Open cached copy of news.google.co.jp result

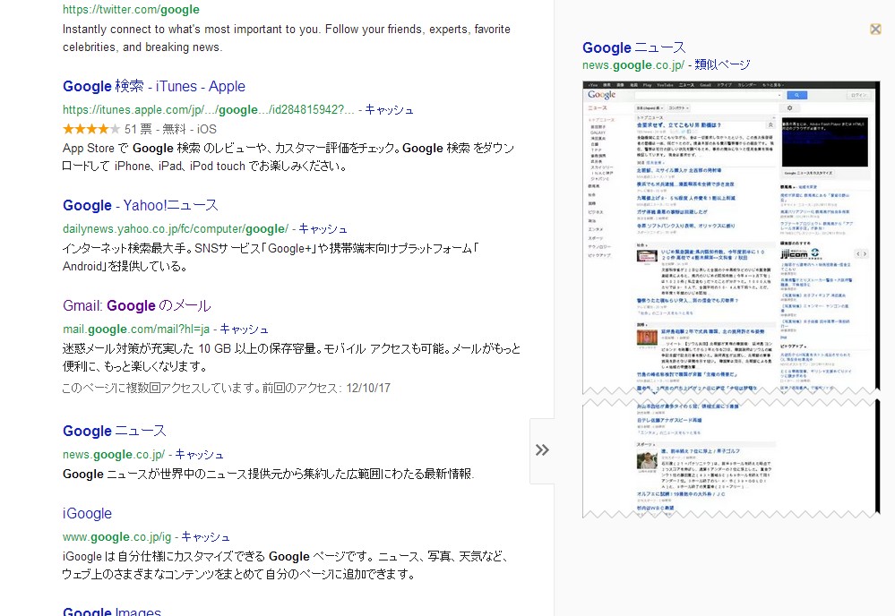[x=199, y=455]
